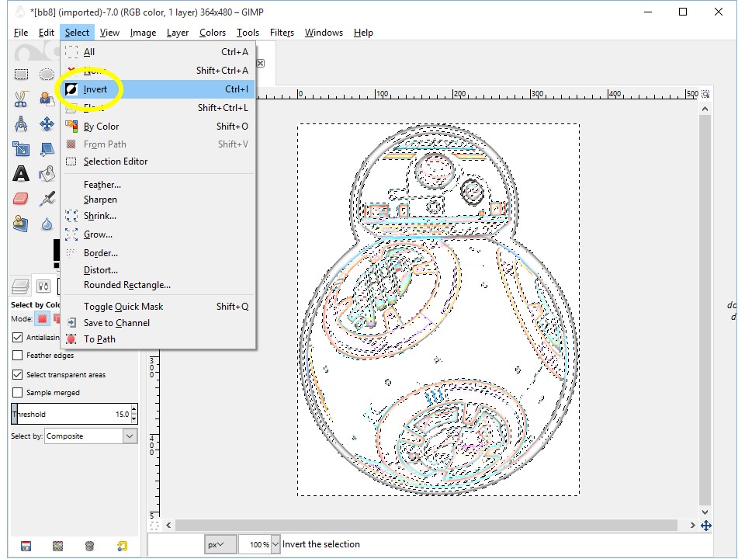Toggle the Antialiasing checkbox
The image size is (745, 559).
(x=18, y=337)
